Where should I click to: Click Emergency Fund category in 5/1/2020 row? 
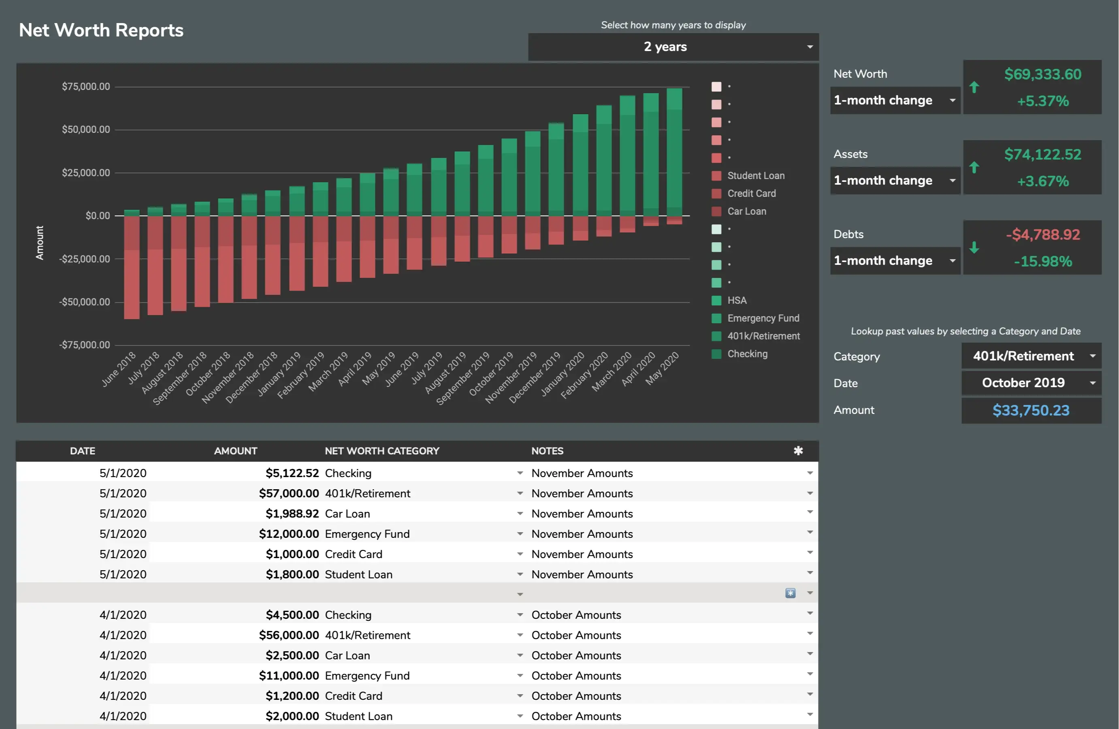click(367, 534)
